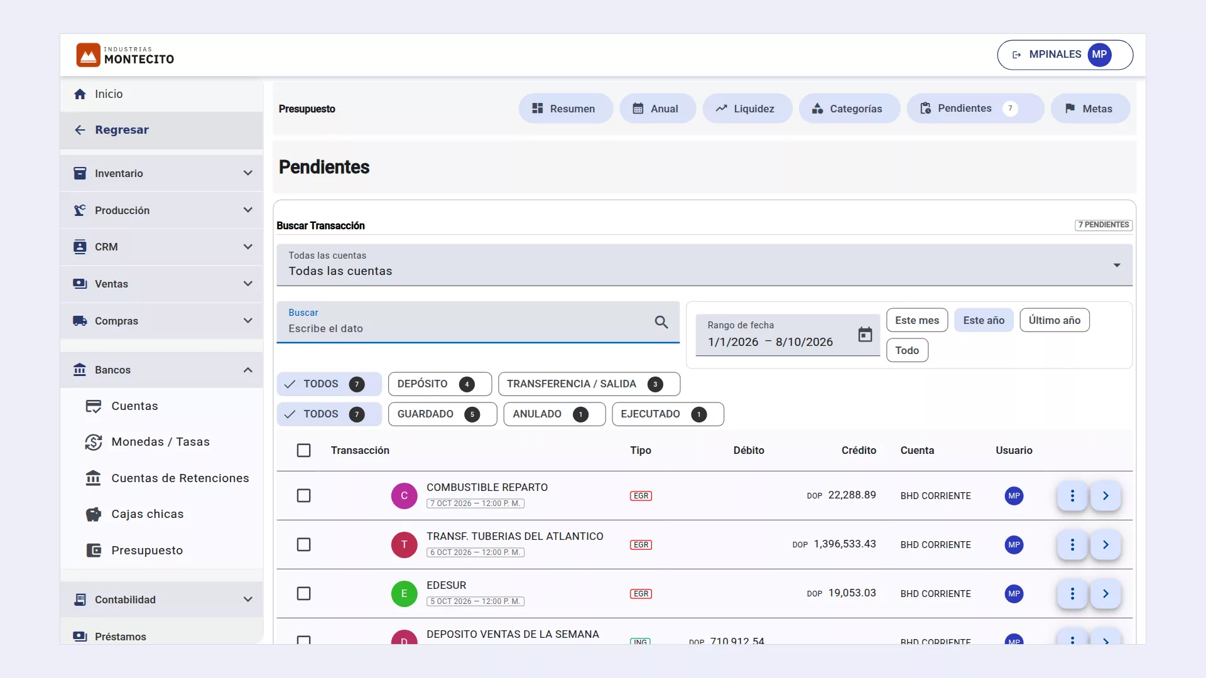Image resolution: width=1206 pixels, height=678 pixels.
Task: Check the EDESUR transaction checkbox
Action: (x=303, y=594)
